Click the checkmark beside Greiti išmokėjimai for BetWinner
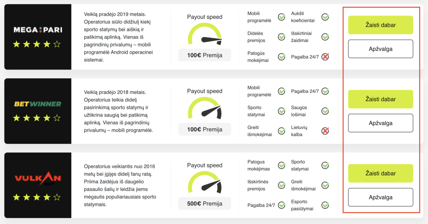Image resolution: width=428 pixels, height=224 pixels. (x=282, y=131)
